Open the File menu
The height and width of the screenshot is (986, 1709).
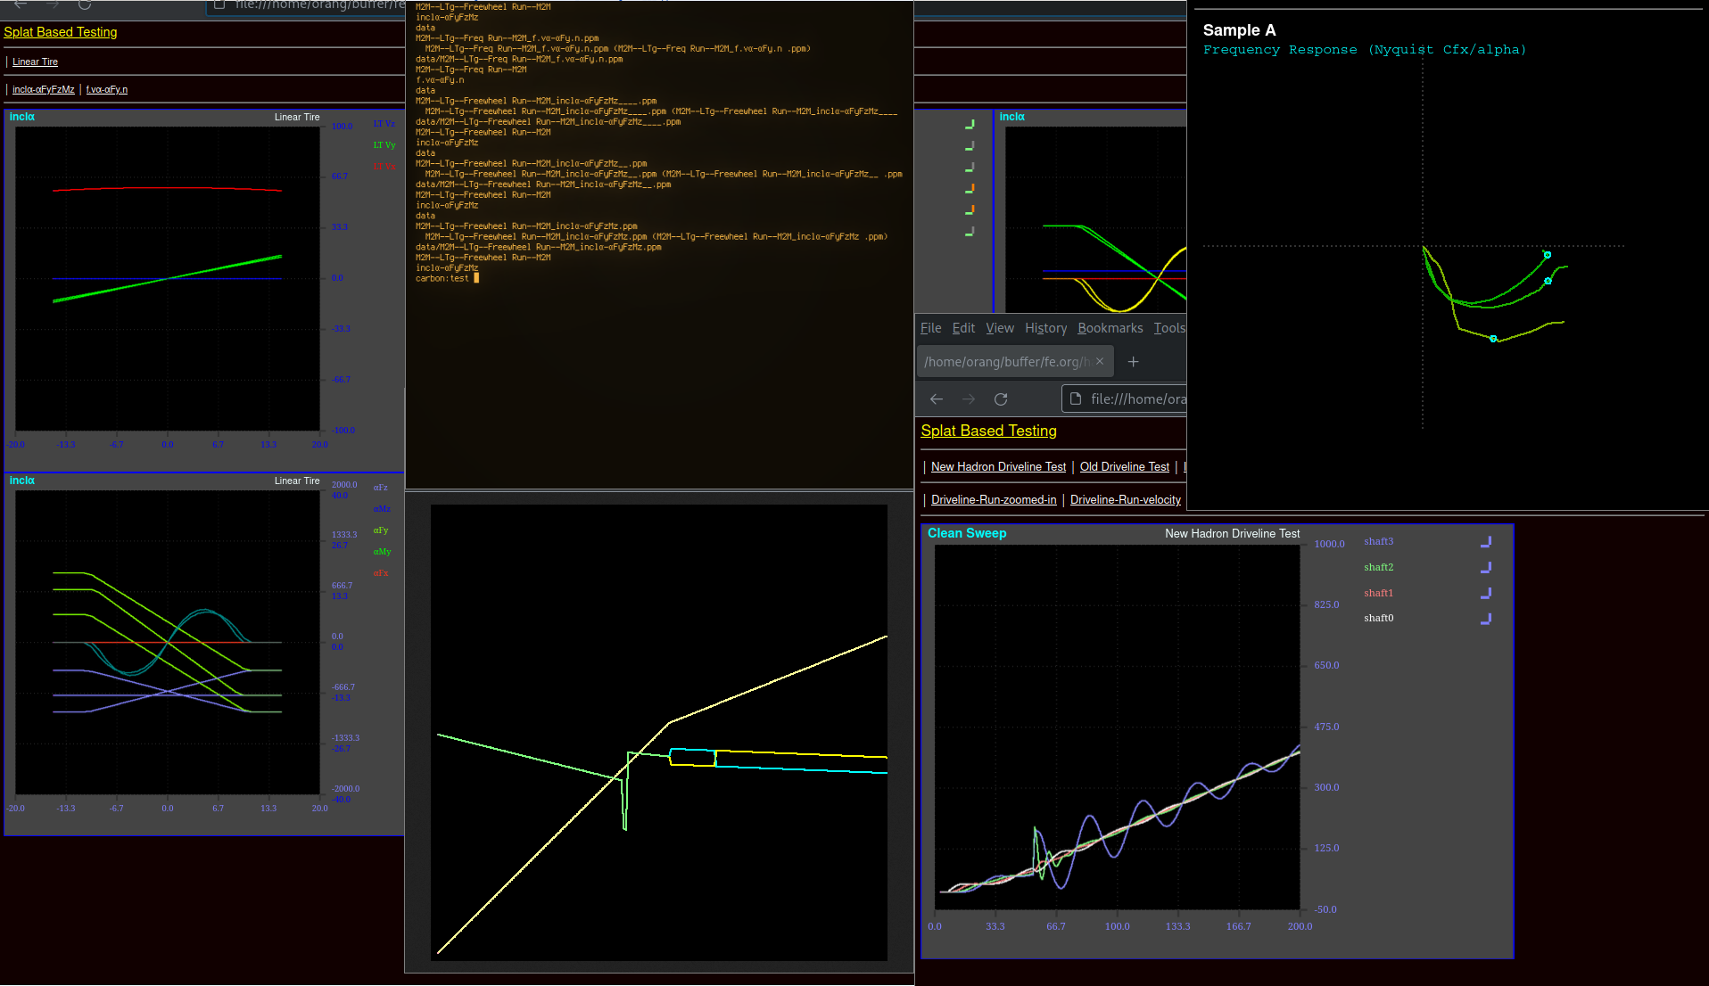931,328
